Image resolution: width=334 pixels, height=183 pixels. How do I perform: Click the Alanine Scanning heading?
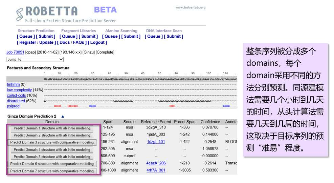[121, 31]
